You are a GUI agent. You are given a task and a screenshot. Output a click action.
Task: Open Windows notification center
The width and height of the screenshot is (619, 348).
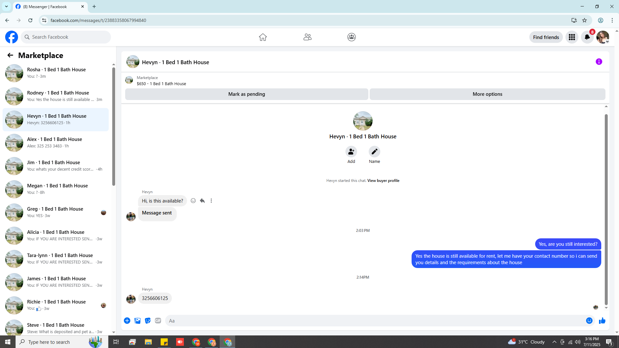609,342
